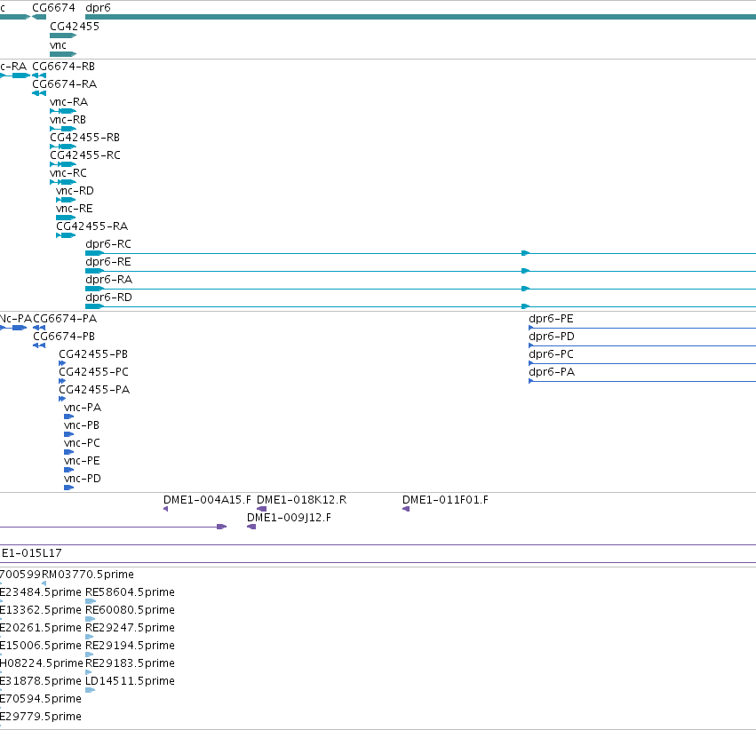The height and width of the screenshot is (730, 756).
Task: Select the CG42455-PC protein label
Action: click(94, 372)
